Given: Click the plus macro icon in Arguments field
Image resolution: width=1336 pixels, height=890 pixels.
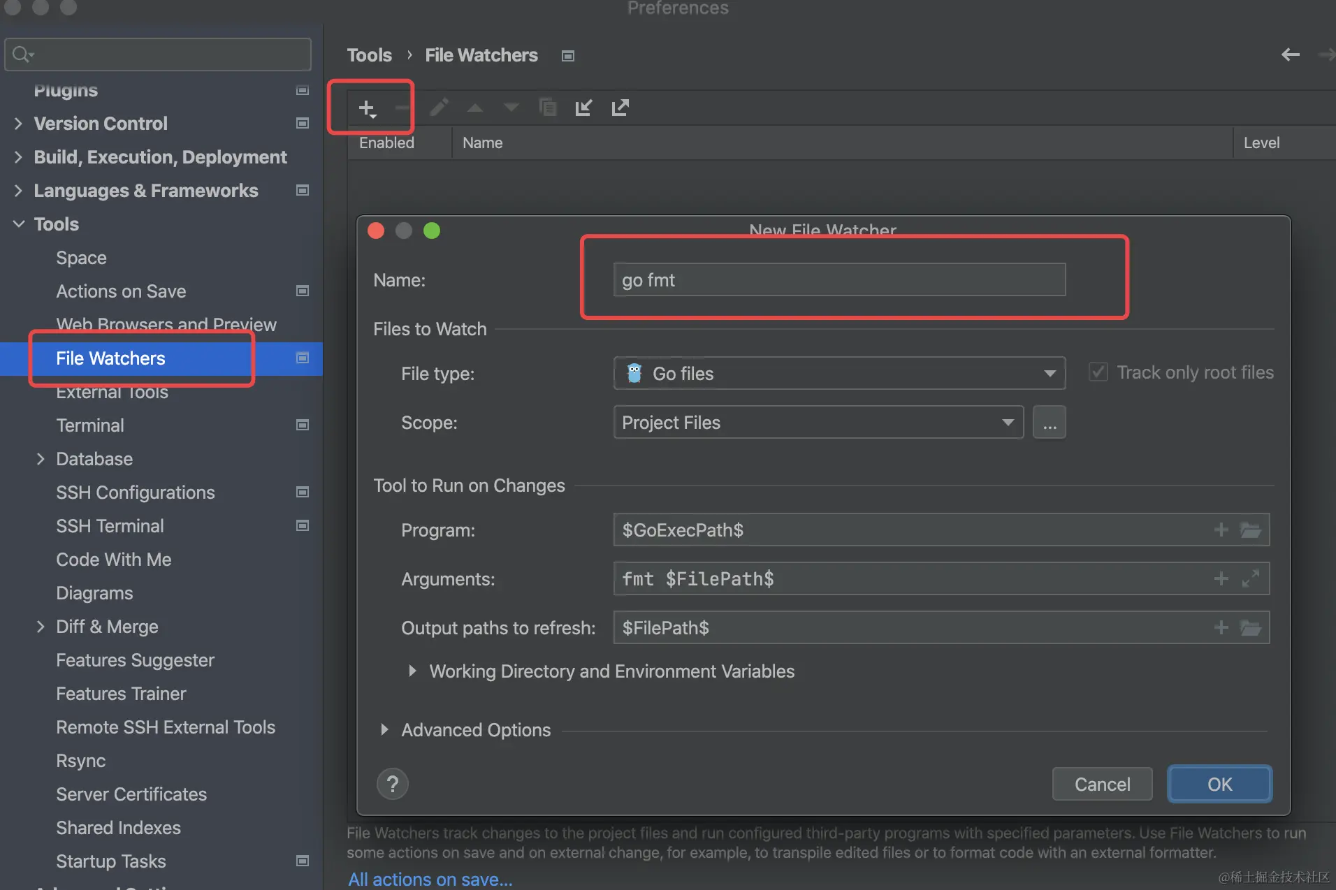Looking at the screenshot, I should 1221,578.
